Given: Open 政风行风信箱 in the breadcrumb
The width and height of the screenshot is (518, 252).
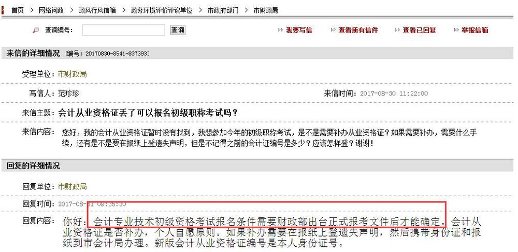Looking at the screenshot, I should click(97, 10).
